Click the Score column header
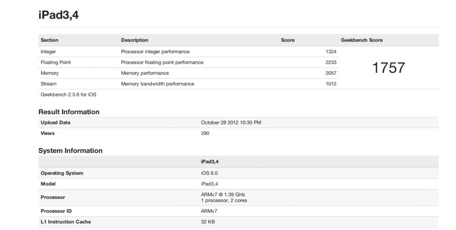This screenshot has height=230, width=456. click(x=288, y=40)
